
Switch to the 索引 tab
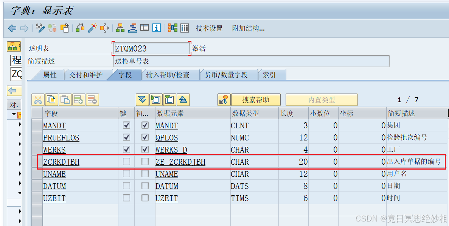[269, 75]
